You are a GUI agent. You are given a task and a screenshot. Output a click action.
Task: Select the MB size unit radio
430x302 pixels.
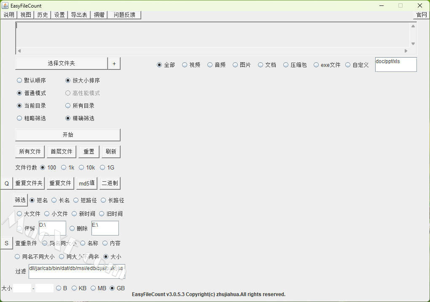pos(93,288)
